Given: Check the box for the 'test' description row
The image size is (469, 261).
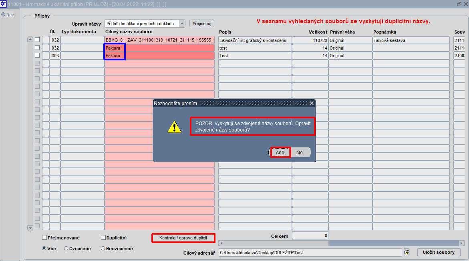Looking at the screenshot, I should [x=37, y=48].
